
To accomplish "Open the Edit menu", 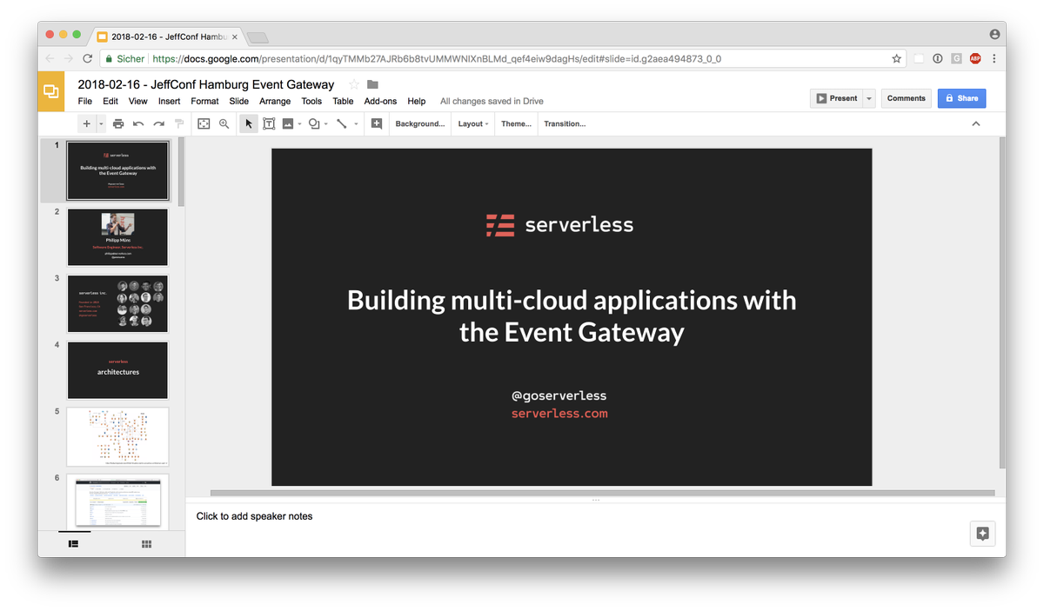I will tap(110, 102).
